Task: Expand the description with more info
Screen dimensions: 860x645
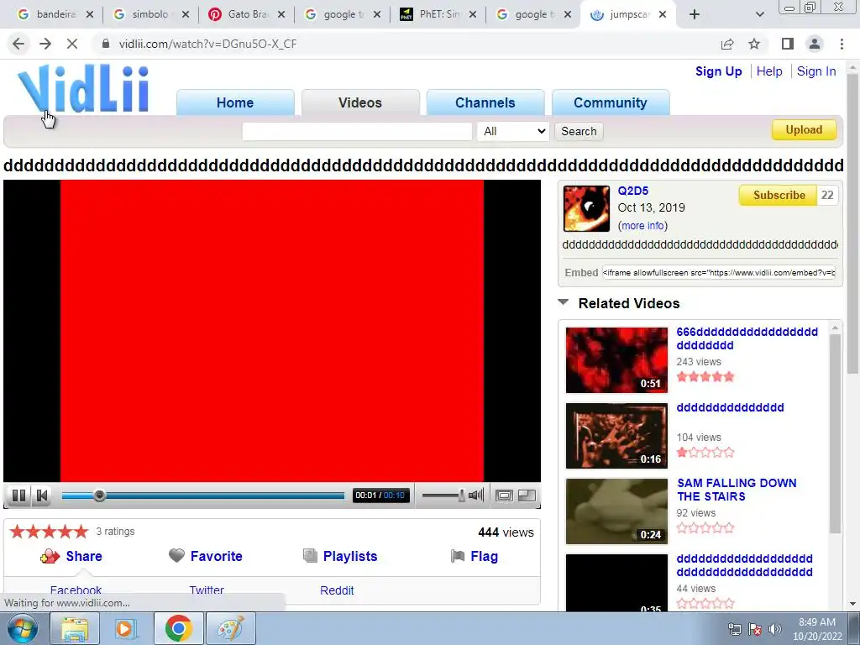Action: (x=642, y=225)
